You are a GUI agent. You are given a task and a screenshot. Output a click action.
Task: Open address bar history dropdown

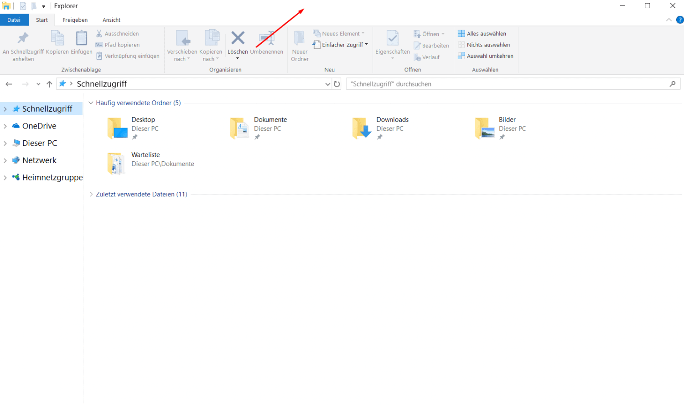[327, 84]
